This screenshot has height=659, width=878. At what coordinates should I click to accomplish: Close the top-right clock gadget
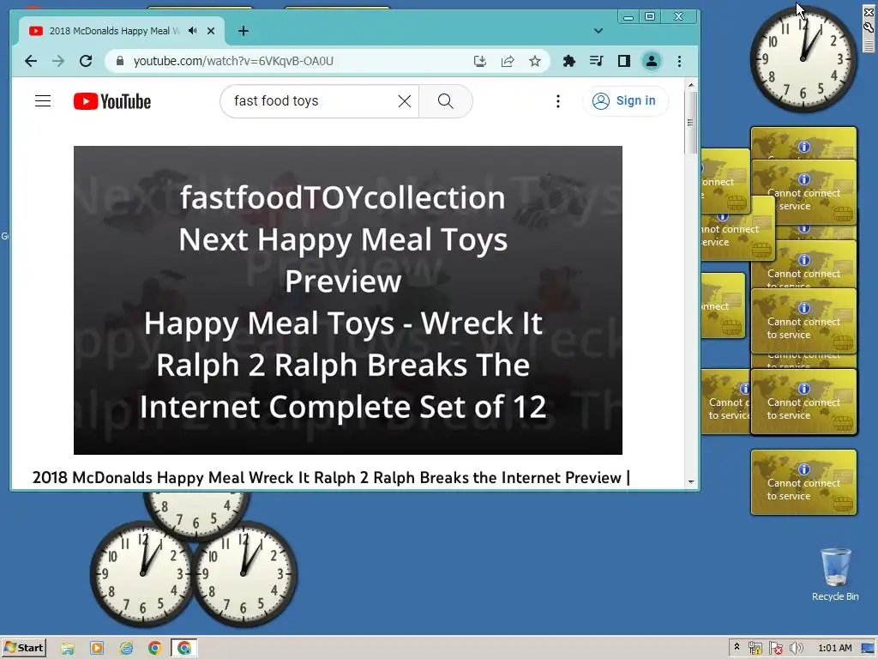point(869,12)
